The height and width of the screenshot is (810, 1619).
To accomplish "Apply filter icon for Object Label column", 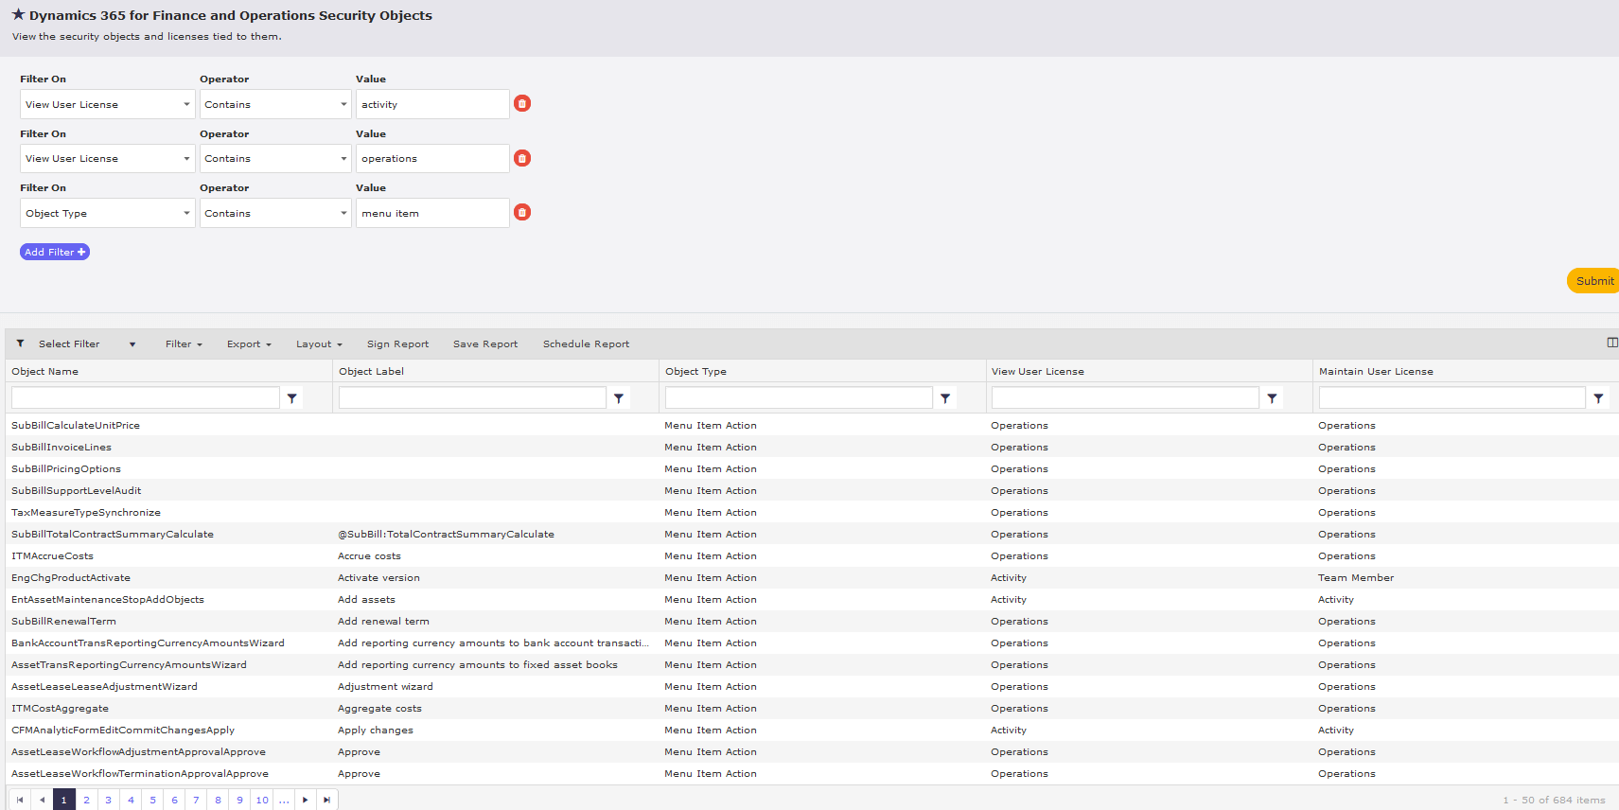I will 619,398.
